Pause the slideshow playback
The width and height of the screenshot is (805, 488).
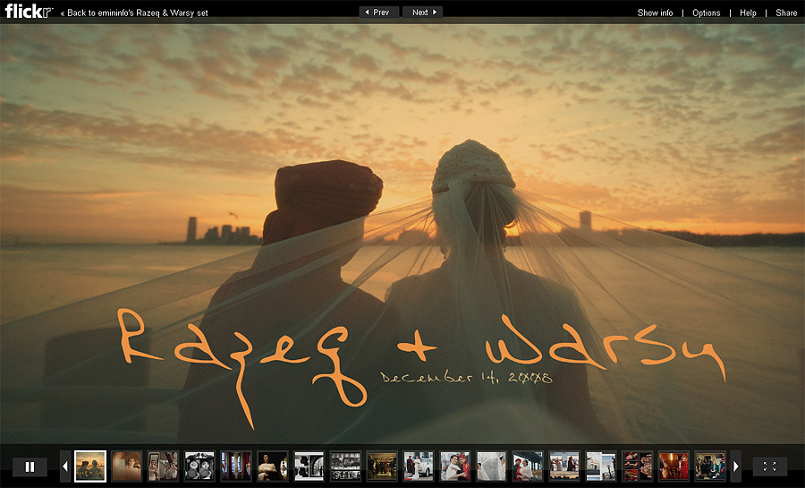point(30,467)
